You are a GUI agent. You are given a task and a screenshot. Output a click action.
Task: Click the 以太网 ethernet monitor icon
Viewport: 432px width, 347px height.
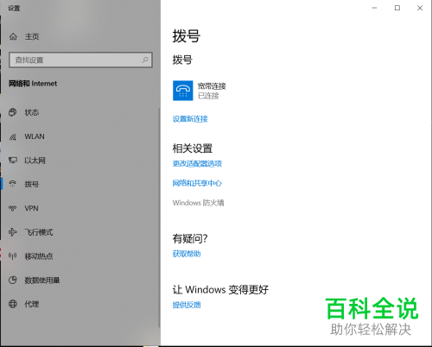tap(13, 161)
